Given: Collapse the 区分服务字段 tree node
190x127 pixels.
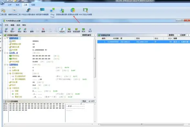Looking at the screenshot, I should pyautogui.click(x=8, y=73).
